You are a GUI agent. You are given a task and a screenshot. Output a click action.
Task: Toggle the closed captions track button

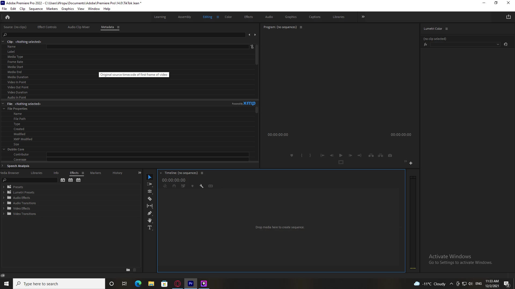[x=211, y=186]
